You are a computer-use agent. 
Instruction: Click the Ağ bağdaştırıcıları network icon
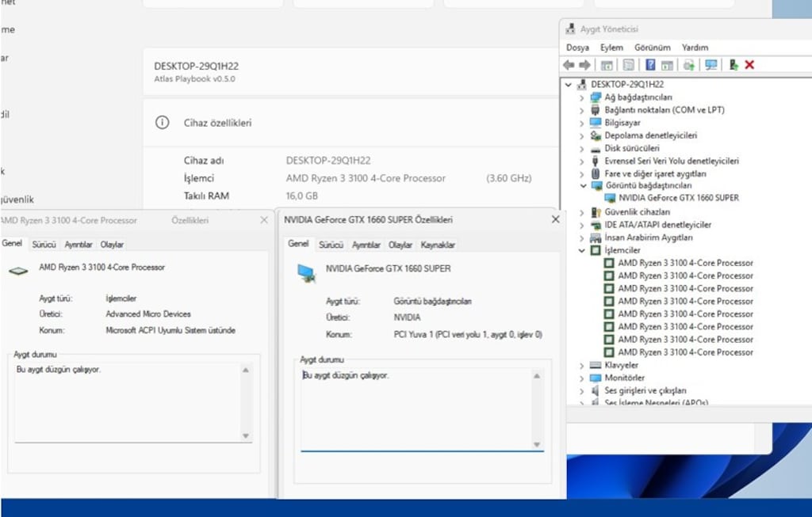(596, 97)
